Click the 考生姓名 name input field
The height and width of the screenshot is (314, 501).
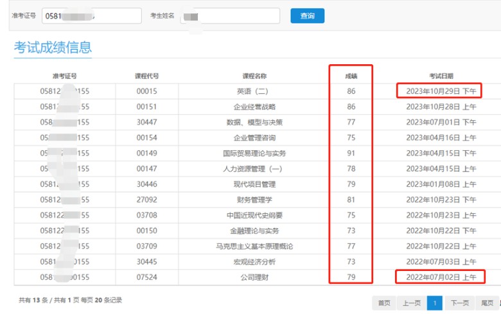coord(230,16)
